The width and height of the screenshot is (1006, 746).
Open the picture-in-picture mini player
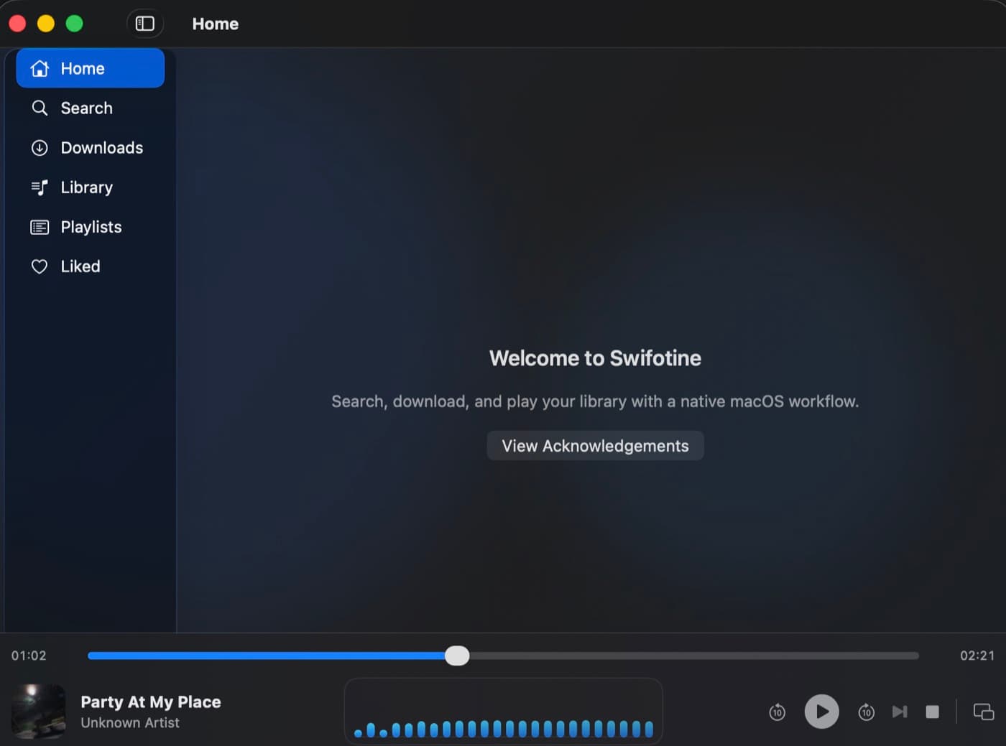click(x=982, y=712)
